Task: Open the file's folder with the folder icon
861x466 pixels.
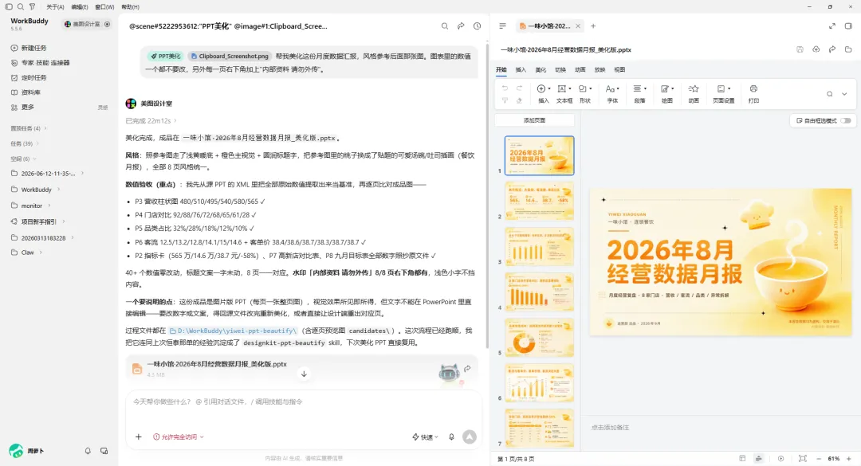Action: tap(848, 49)
